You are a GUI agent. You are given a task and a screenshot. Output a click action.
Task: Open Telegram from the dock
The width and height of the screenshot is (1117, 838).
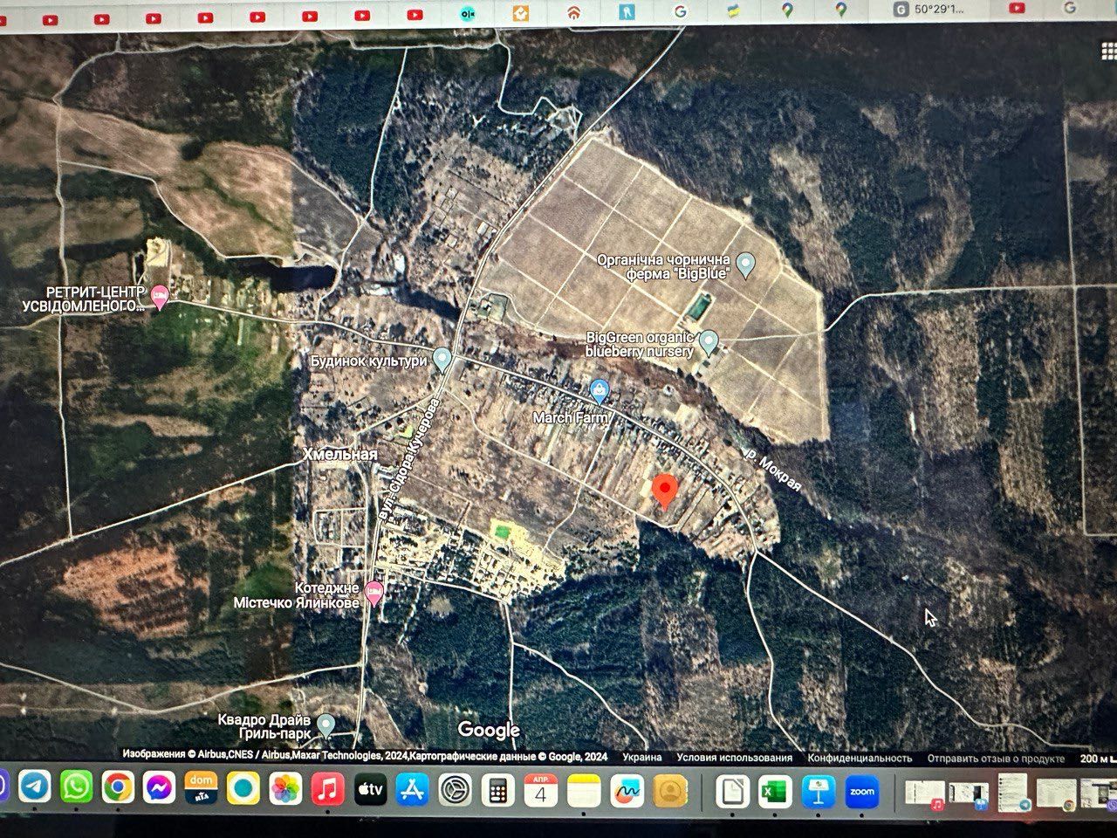click(35, 788)
